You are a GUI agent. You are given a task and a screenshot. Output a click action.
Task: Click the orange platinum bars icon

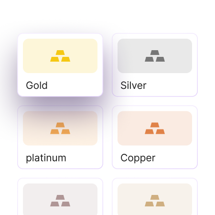[x=60, y=129]
